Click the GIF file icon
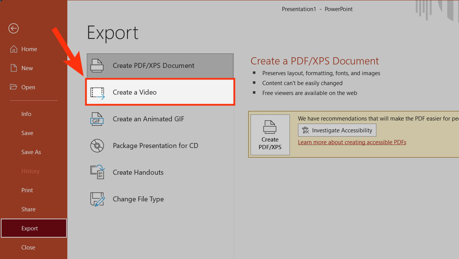This screenshot has height=259, width=459. coord(97,119)
